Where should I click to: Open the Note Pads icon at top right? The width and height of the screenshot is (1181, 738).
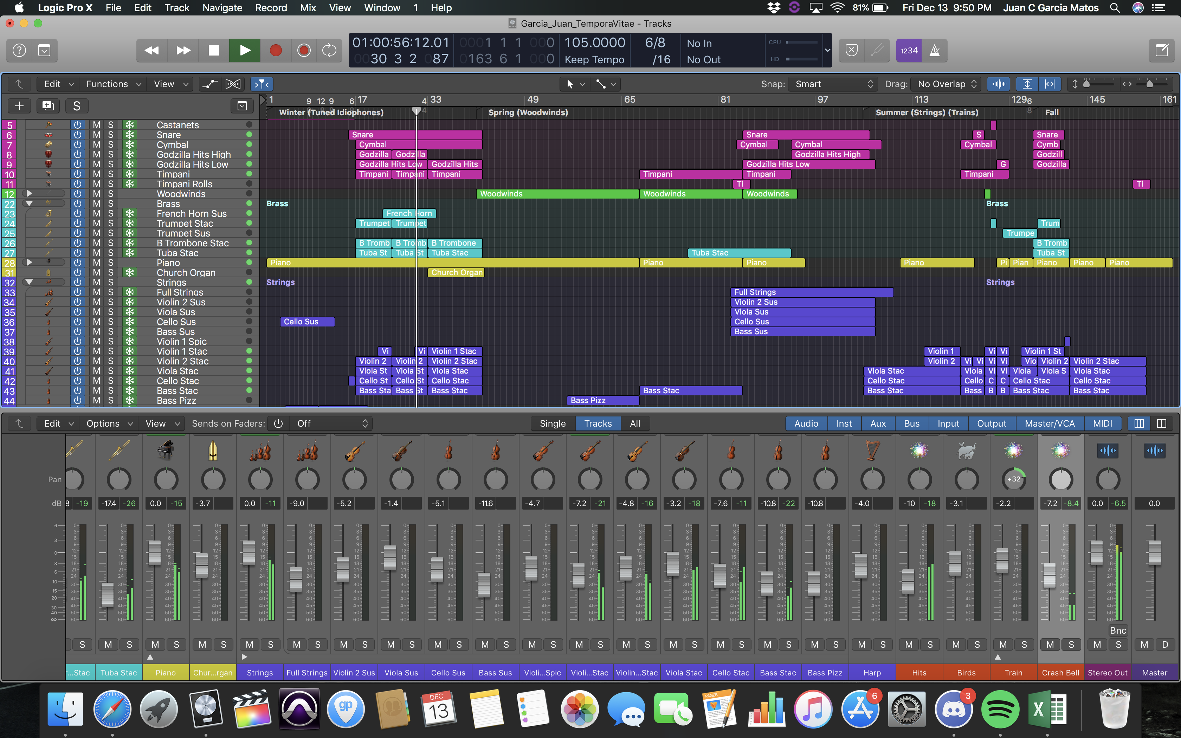coord(1161,50)
